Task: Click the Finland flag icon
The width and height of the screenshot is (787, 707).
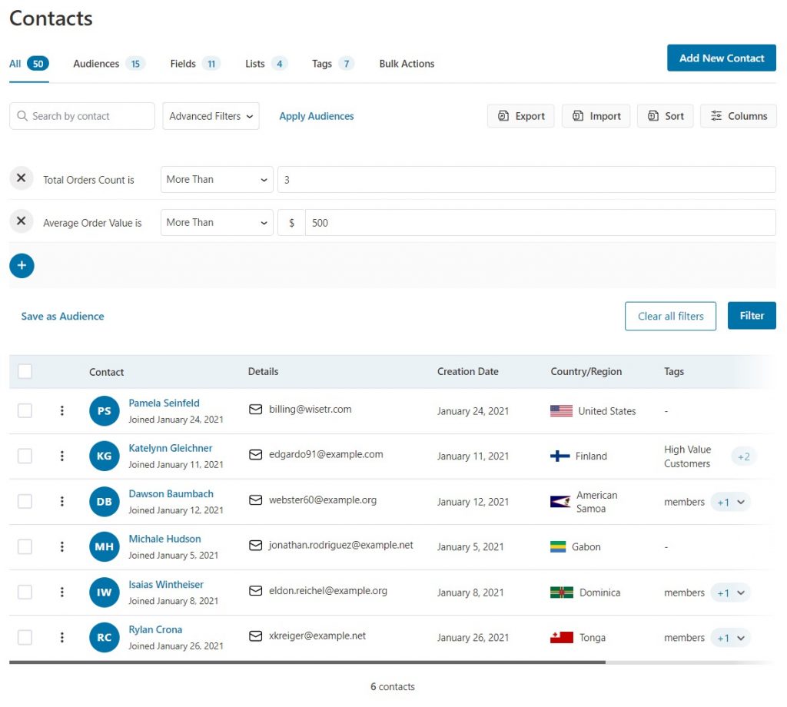Action: tap(560, 456)
